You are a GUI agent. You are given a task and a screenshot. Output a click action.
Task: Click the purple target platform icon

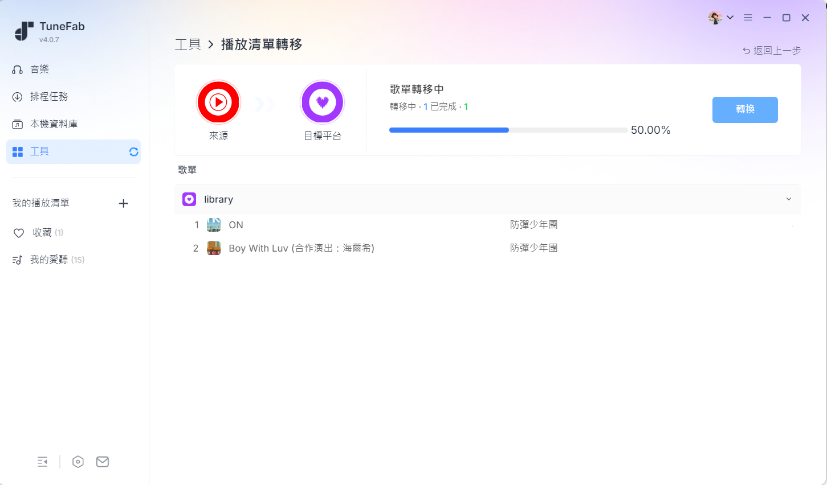322,102
